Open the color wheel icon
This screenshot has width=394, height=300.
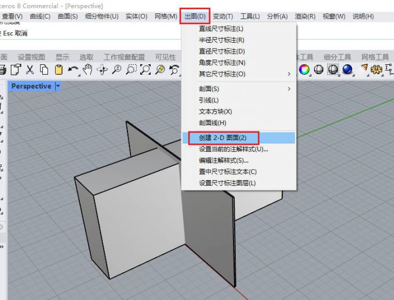304,69
